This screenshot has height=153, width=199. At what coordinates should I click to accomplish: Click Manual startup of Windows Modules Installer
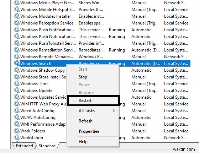pos(138,16)
